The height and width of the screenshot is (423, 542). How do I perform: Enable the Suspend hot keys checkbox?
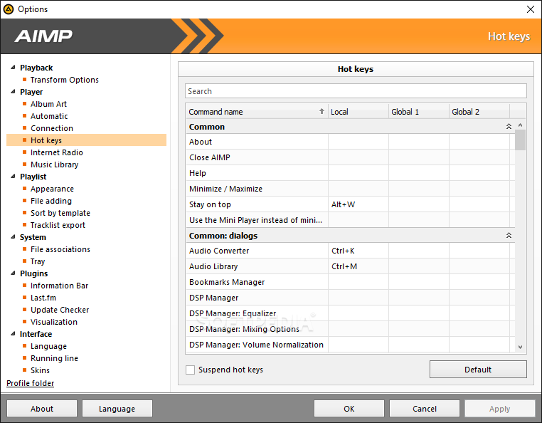190,370
